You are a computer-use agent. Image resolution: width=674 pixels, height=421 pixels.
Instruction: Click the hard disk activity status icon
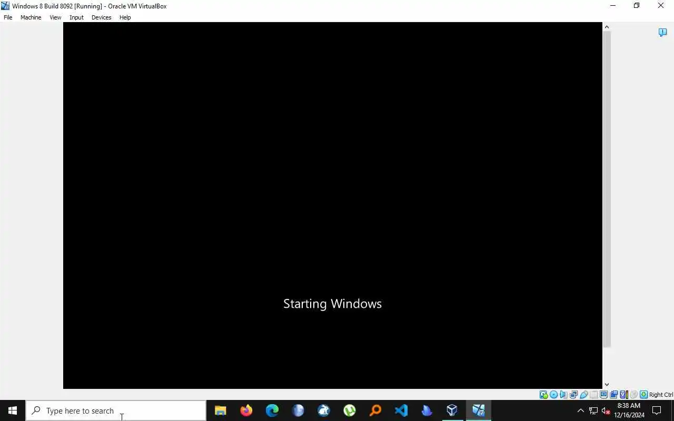tap(543, 395)
